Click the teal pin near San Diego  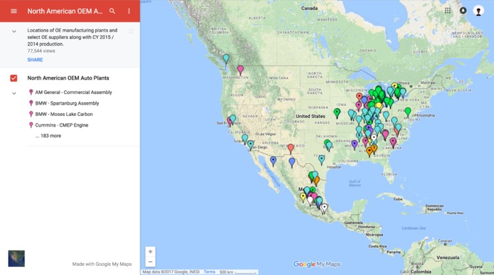coord(250,144)
